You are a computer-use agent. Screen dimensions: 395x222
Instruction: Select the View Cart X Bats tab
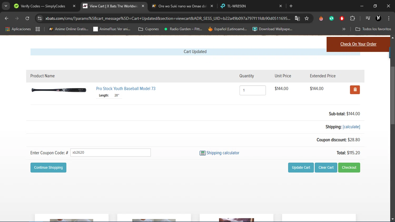click(x=113, y=6)
